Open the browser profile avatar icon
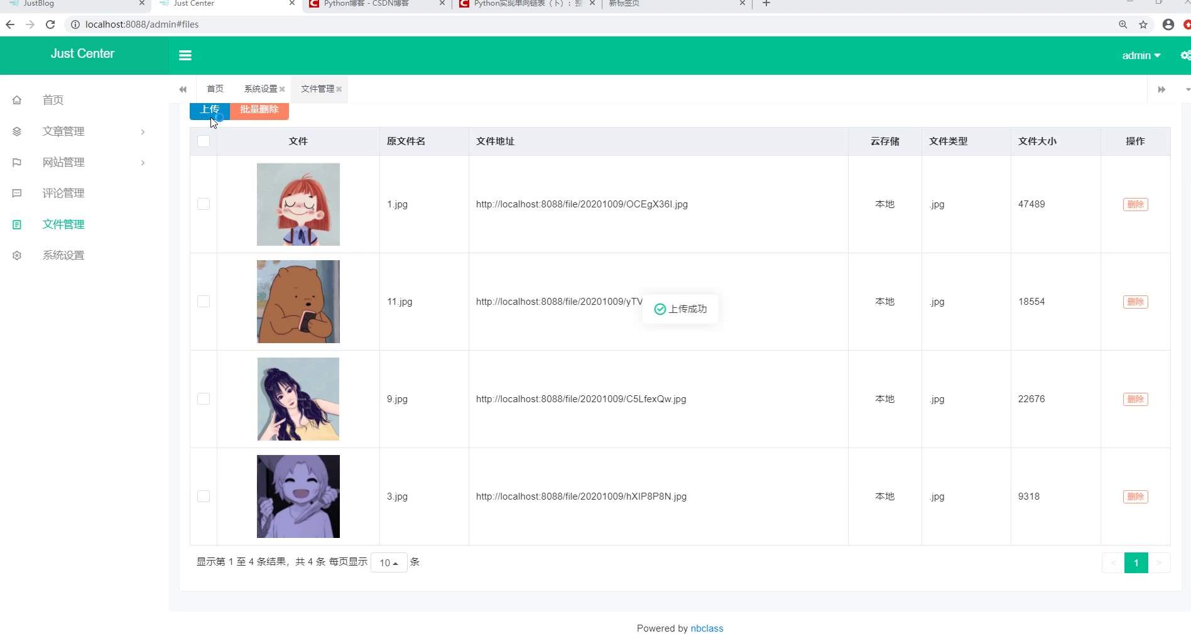The image size is (1191, 636). coord(1168,25)
